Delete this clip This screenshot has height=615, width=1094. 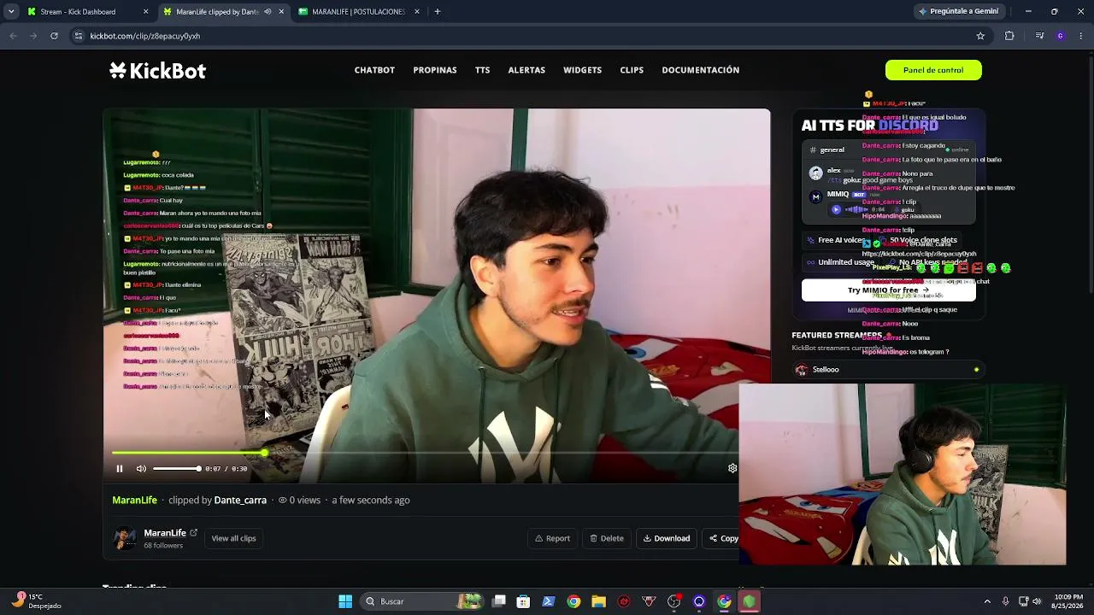607,538
